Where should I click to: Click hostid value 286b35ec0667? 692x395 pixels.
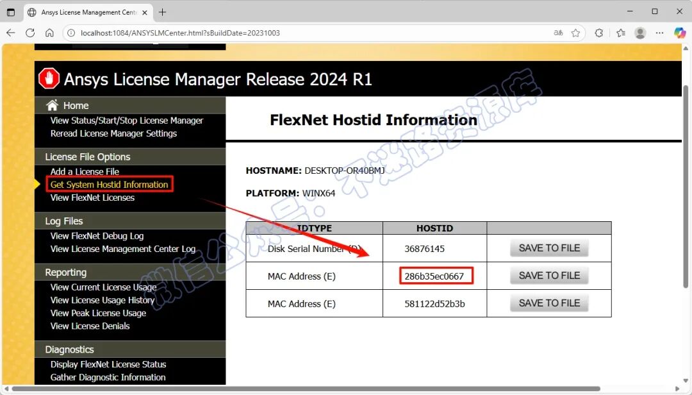(434, 276)
